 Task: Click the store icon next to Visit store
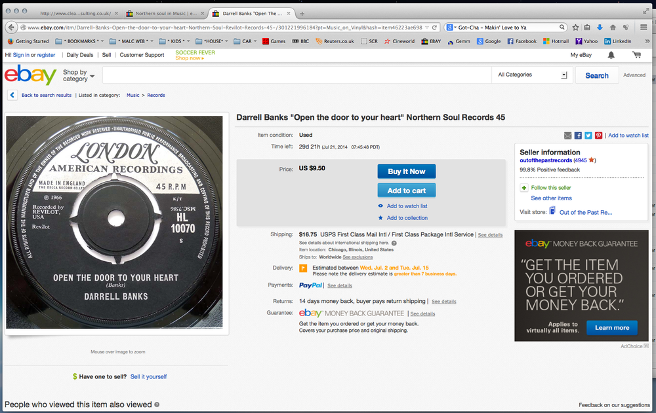tap(552, 211)
